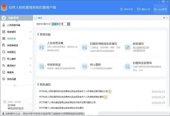Open the 税款所属月份 dropdown arrow
Viewport: 170px width, 116px height.
pos(69,24)
